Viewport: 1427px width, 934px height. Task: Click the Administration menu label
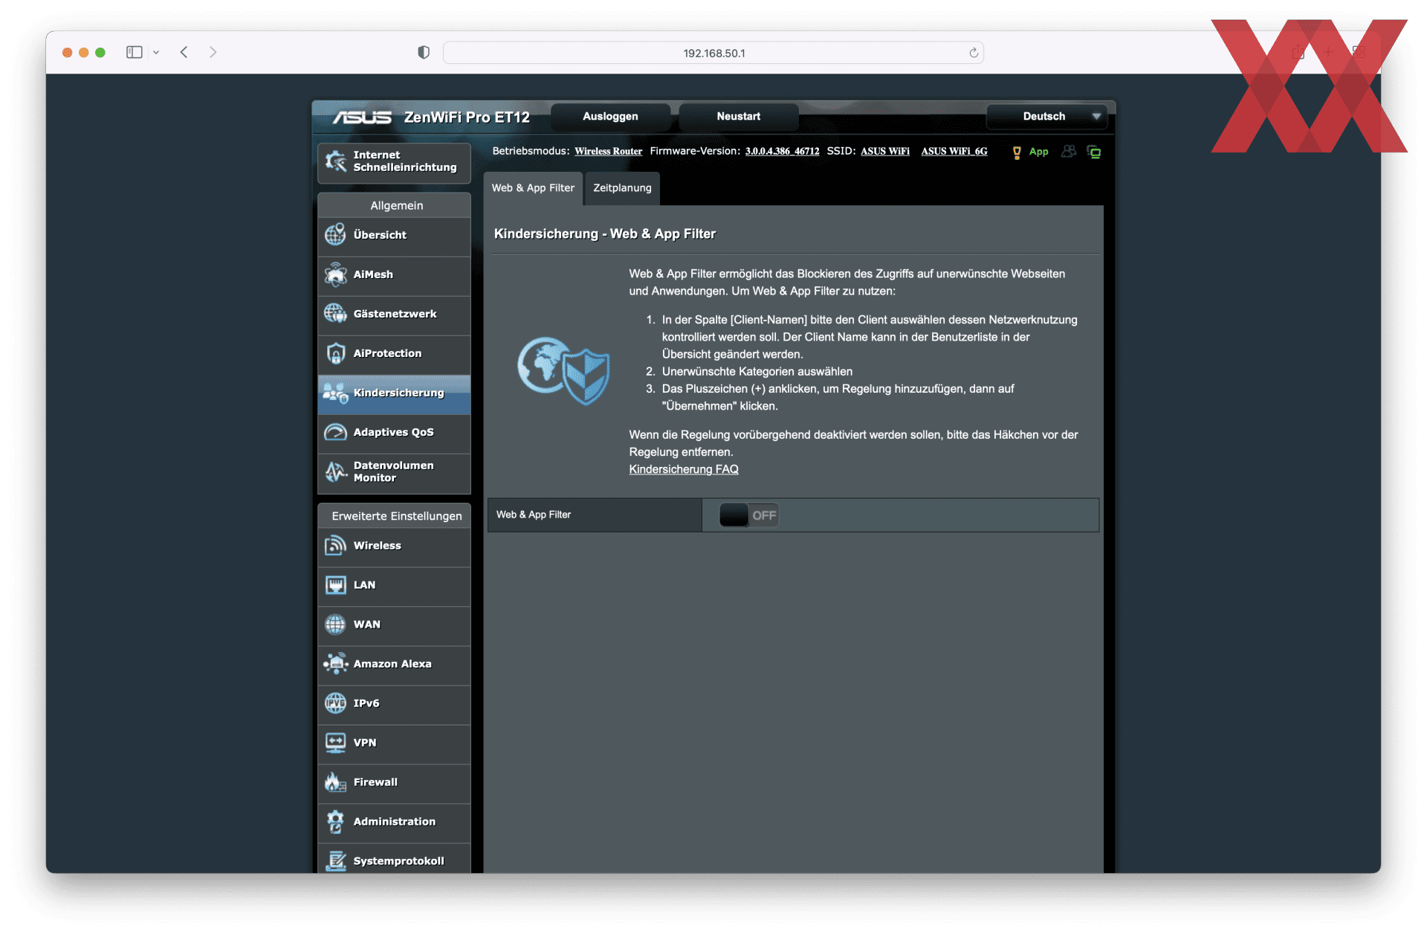pyautogui.click(x=395, y=822)
